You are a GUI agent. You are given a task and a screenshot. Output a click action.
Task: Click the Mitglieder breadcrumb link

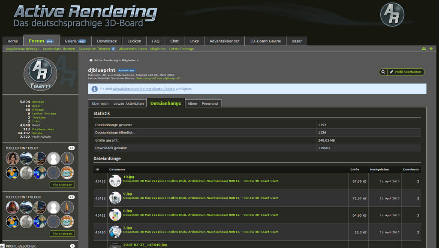point(129,60)
